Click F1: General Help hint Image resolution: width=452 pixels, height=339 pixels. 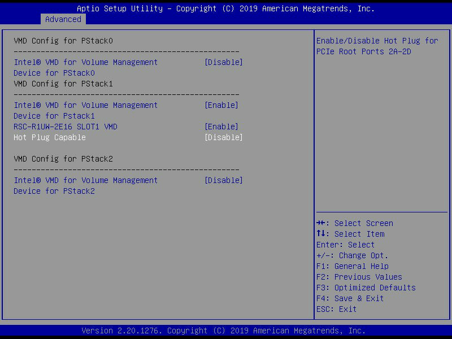[352, 266]
